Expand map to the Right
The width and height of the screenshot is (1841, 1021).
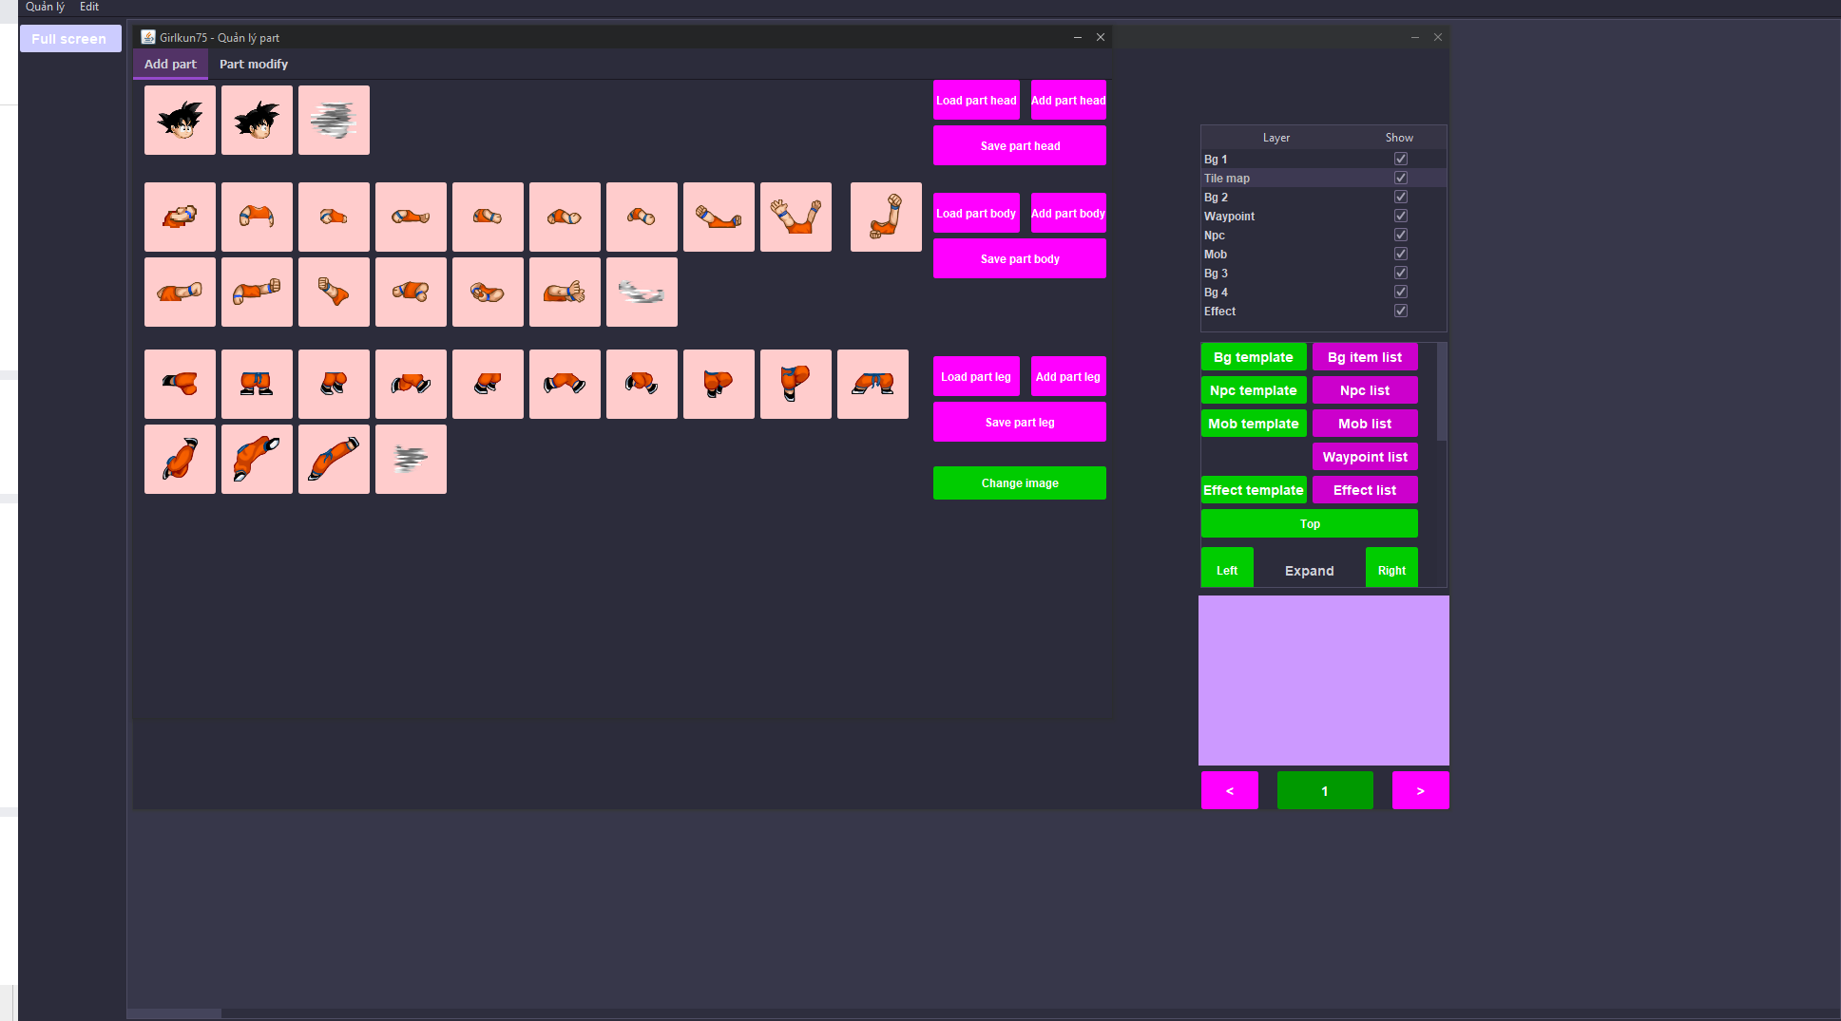click(x=1391, y=570)
